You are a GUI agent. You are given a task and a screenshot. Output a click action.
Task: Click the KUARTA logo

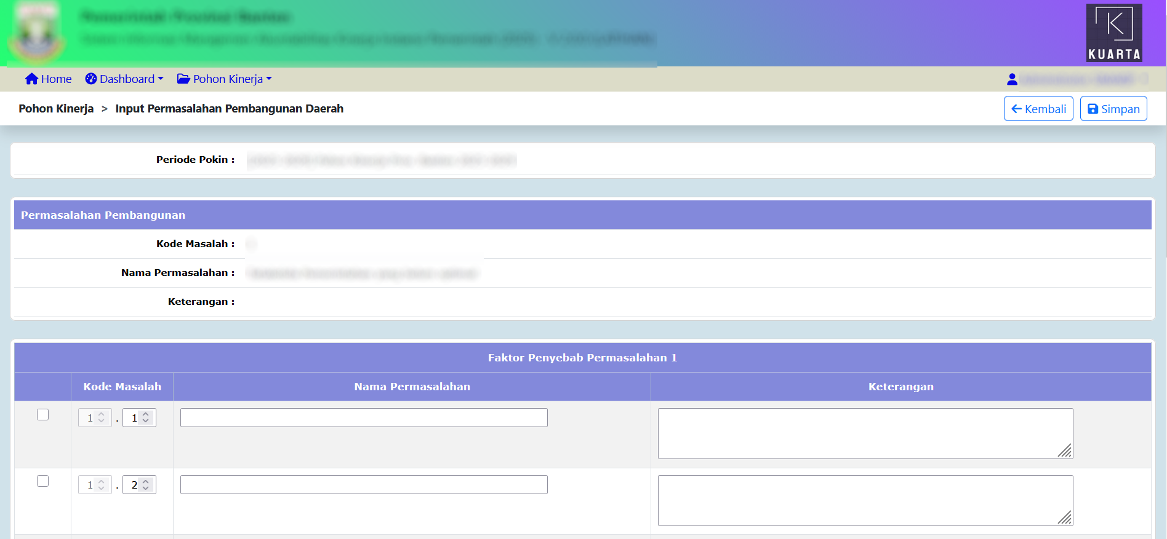pyautogui.click(x=1114, y=33)
